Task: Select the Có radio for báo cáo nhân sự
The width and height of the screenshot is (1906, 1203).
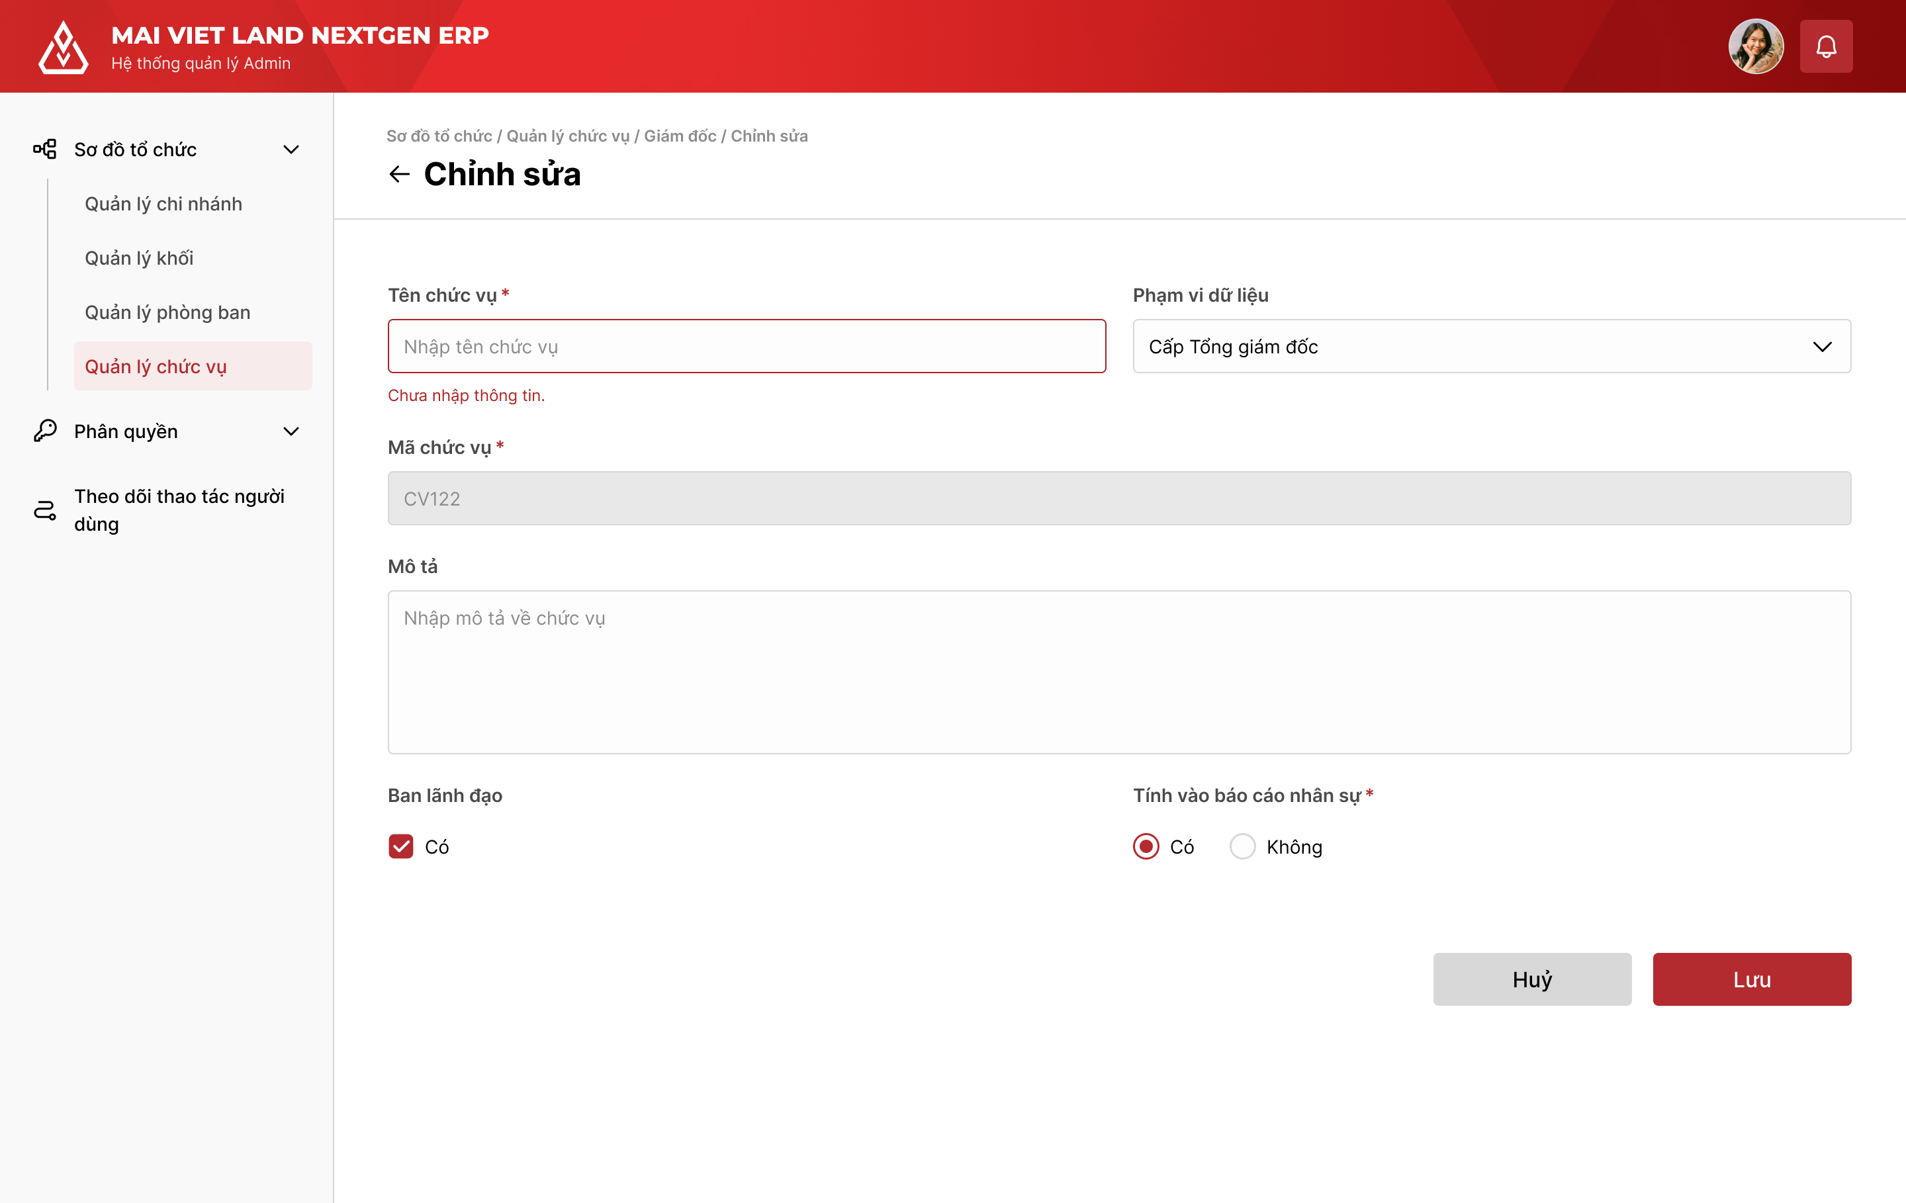Action: pos(1146,846)
